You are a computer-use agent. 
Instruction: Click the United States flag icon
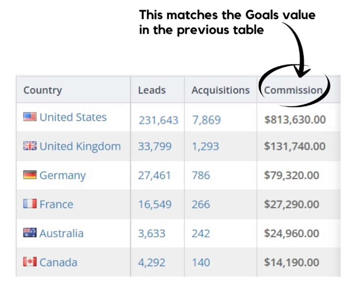(x=30, y=117)
